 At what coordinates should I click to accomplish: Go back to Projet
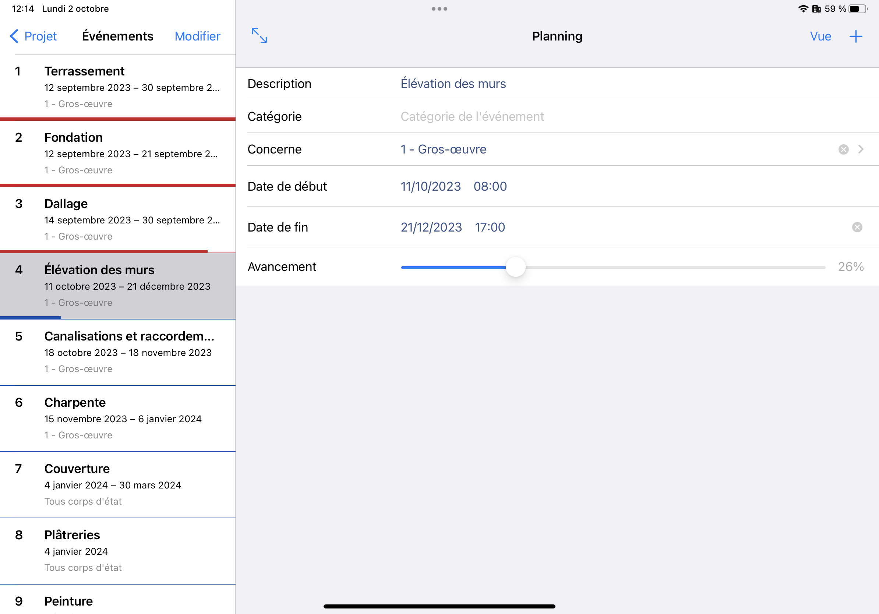(33, 36)
